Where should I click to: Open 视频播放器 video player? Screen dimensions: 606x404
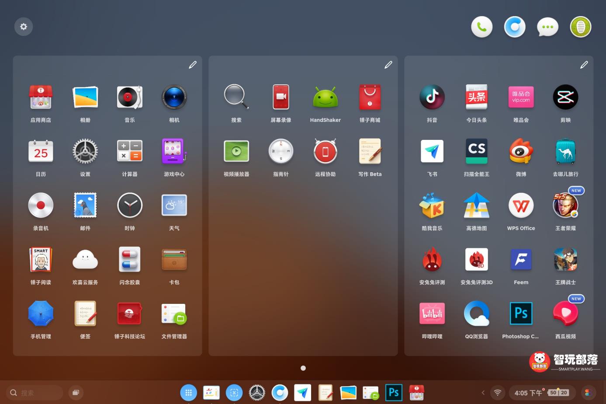236,151
